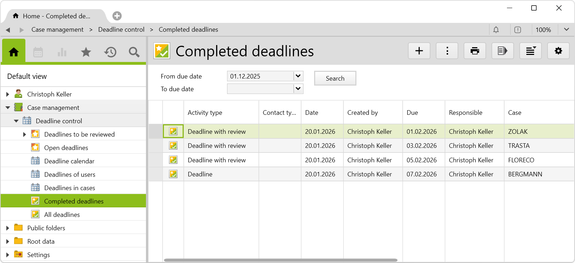Image resolution: width=575 pixels, height=263 pixels.
Task: Open the three-dot more options menu
Action: 447,51
